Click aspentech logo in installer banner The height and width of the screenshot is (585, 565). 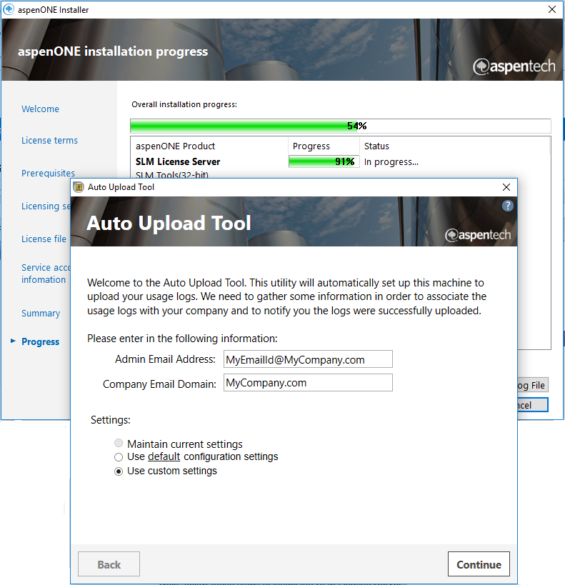[514, 66]
